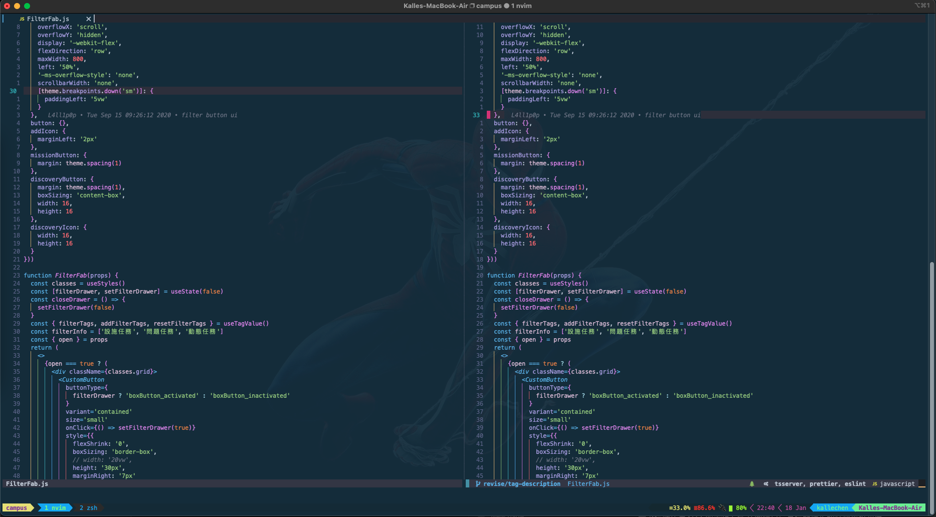Click the git branch icon in statusline
Screen dimensions: 936x517
point(478,484)
